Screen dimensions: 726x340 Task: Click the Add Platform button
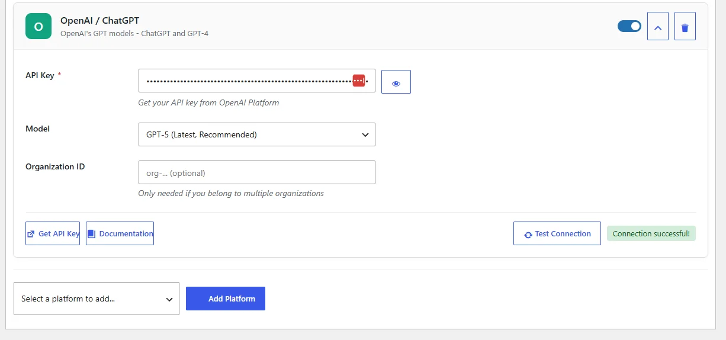click(x=226, y=299)
